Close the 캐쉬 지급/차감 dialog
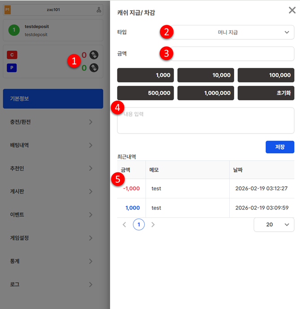The height and width of the screenshot is (309, 300). click(292, 10)
